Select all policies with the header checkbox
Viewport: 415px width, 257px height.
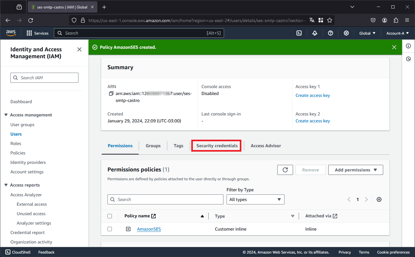(110, 216)
